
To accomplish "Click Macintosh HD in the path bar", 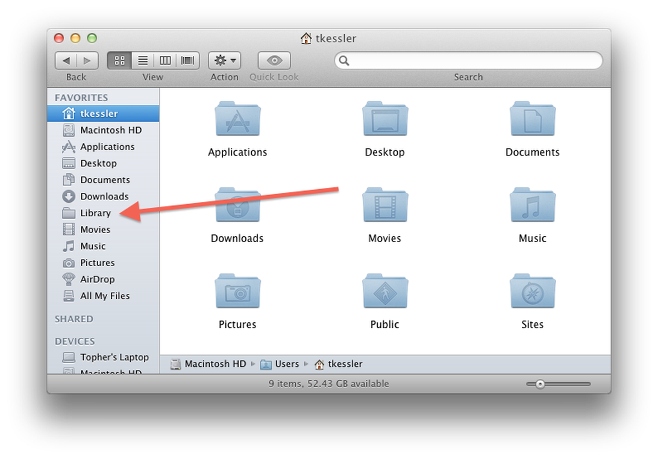I will 208,364.
